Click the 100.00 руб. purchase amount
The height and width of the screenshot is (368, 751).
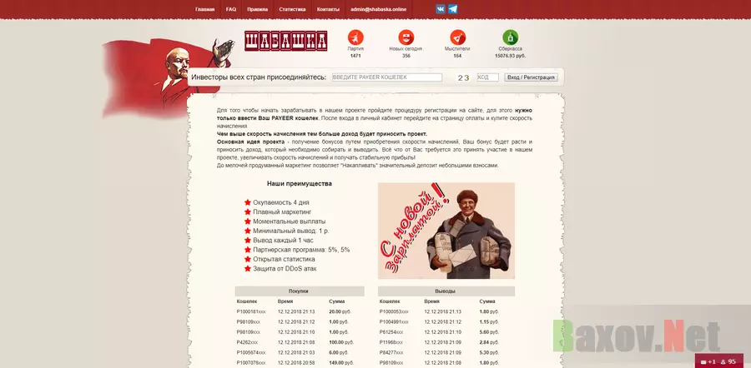click(x=341, y=343)
